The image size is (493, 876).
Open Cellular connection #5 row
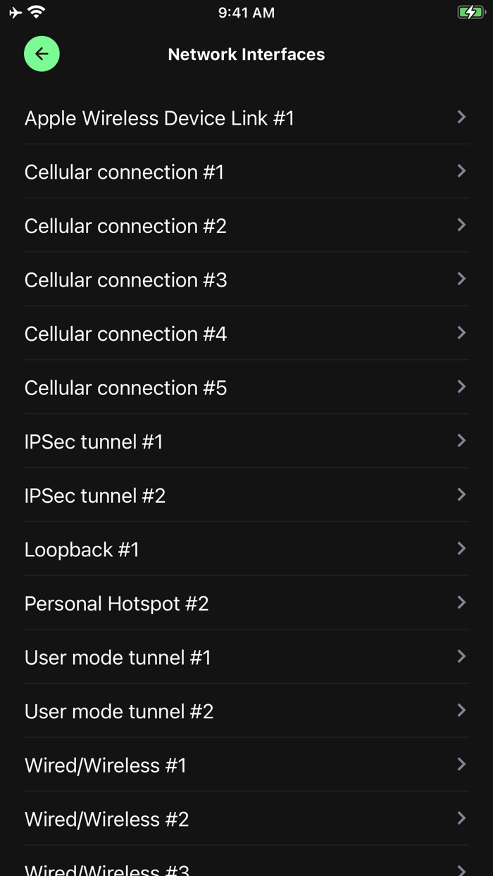(x=125, y=388)
